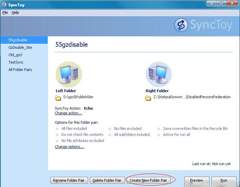
Task: Click the Preview button
Action: pyautogui.click(x=197, y=182)
